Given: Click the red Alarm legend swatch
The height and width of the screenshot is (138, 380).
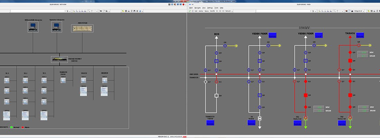Looking at the screenshot, I should tap(23, 127).
